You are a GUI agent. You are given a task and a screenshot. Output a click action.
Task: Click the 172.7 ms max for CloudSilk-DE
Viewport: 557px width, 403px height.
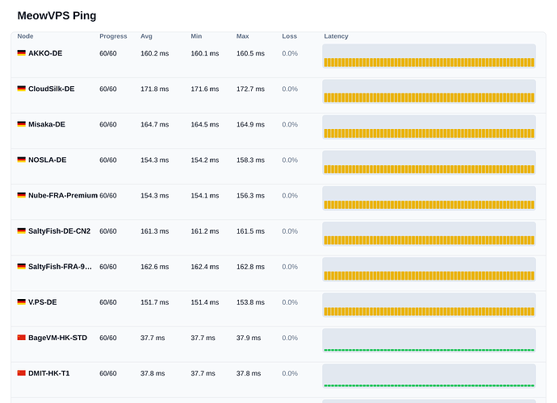point(250,89)
